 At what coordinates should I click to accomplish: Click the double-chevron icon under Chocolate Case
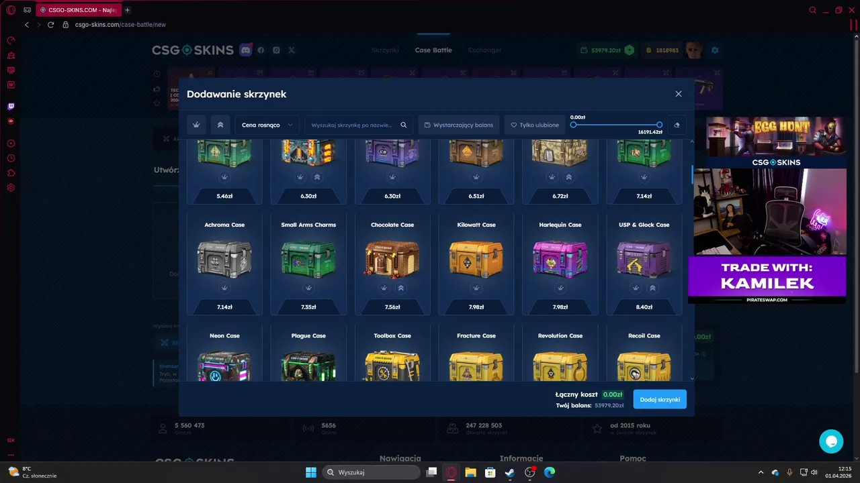coord(400,288)
